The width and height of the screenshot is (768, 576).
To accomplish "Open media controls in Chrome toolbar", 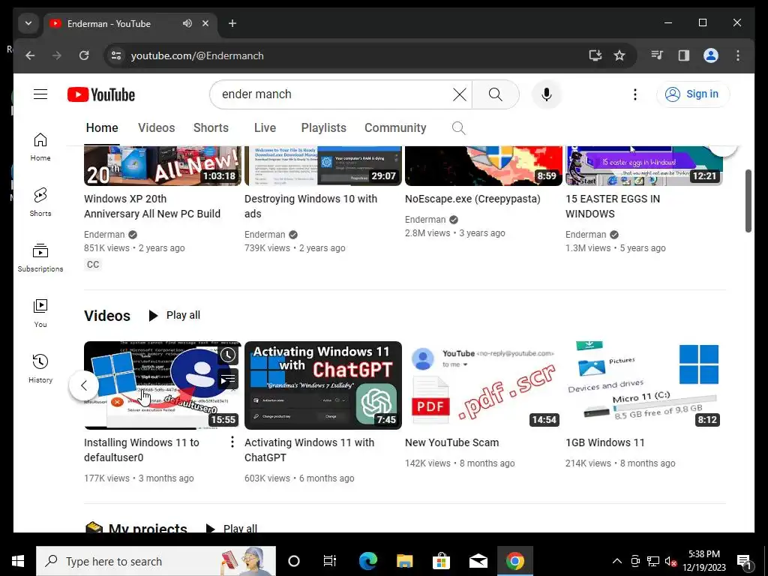I will [657, 55].
